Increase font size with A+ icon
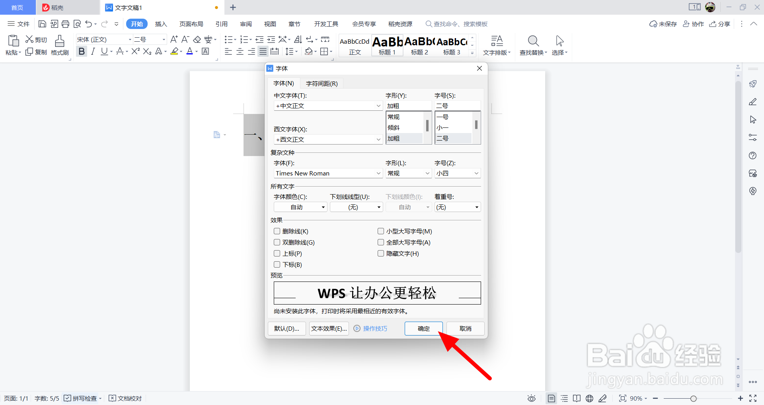 pyautogui.click(x=174, y=39)
